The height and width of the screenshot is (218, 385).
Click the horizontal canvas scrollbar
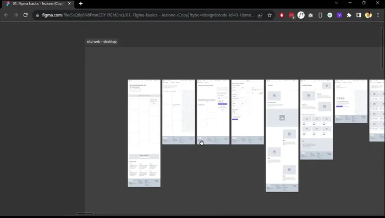click(x=85, y=214)
